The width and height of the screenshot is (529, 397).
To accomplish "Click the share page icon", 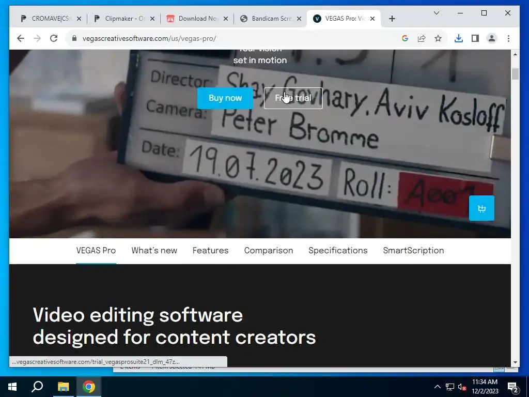I will pos(422,38).
